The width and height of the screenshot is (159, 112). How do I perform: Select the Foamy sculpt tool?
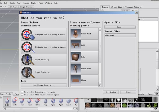pyautogui.click(x=45, y=102)
